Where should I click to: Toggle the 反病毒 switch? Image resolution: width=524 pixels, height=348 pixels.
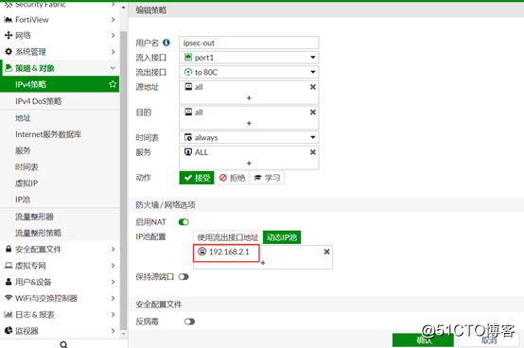point(189,322)
